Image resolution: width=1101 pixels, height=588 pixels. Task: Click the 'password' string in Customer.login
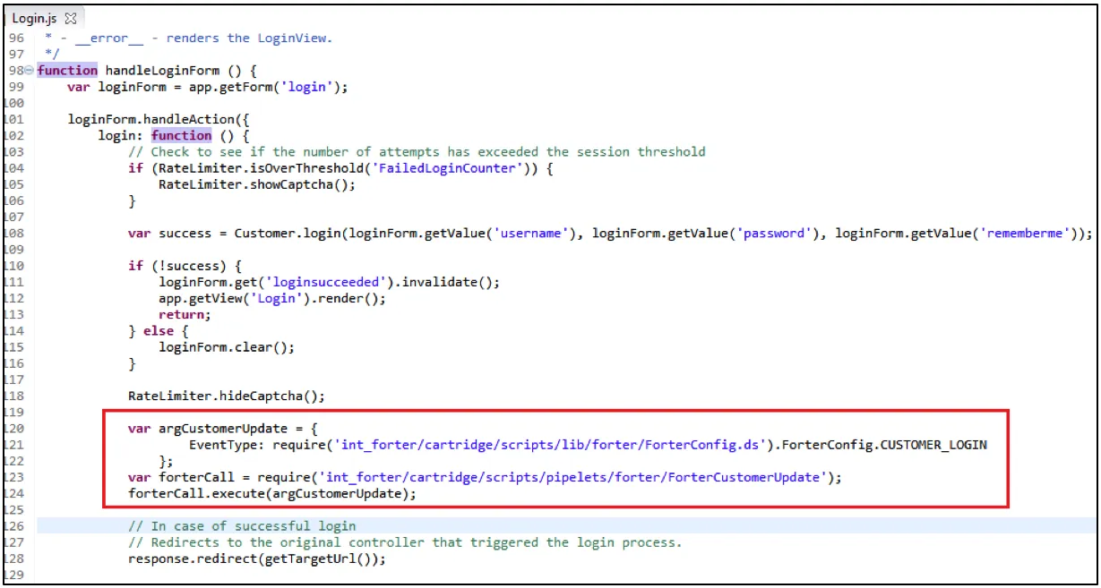click(x=773, y=234)
